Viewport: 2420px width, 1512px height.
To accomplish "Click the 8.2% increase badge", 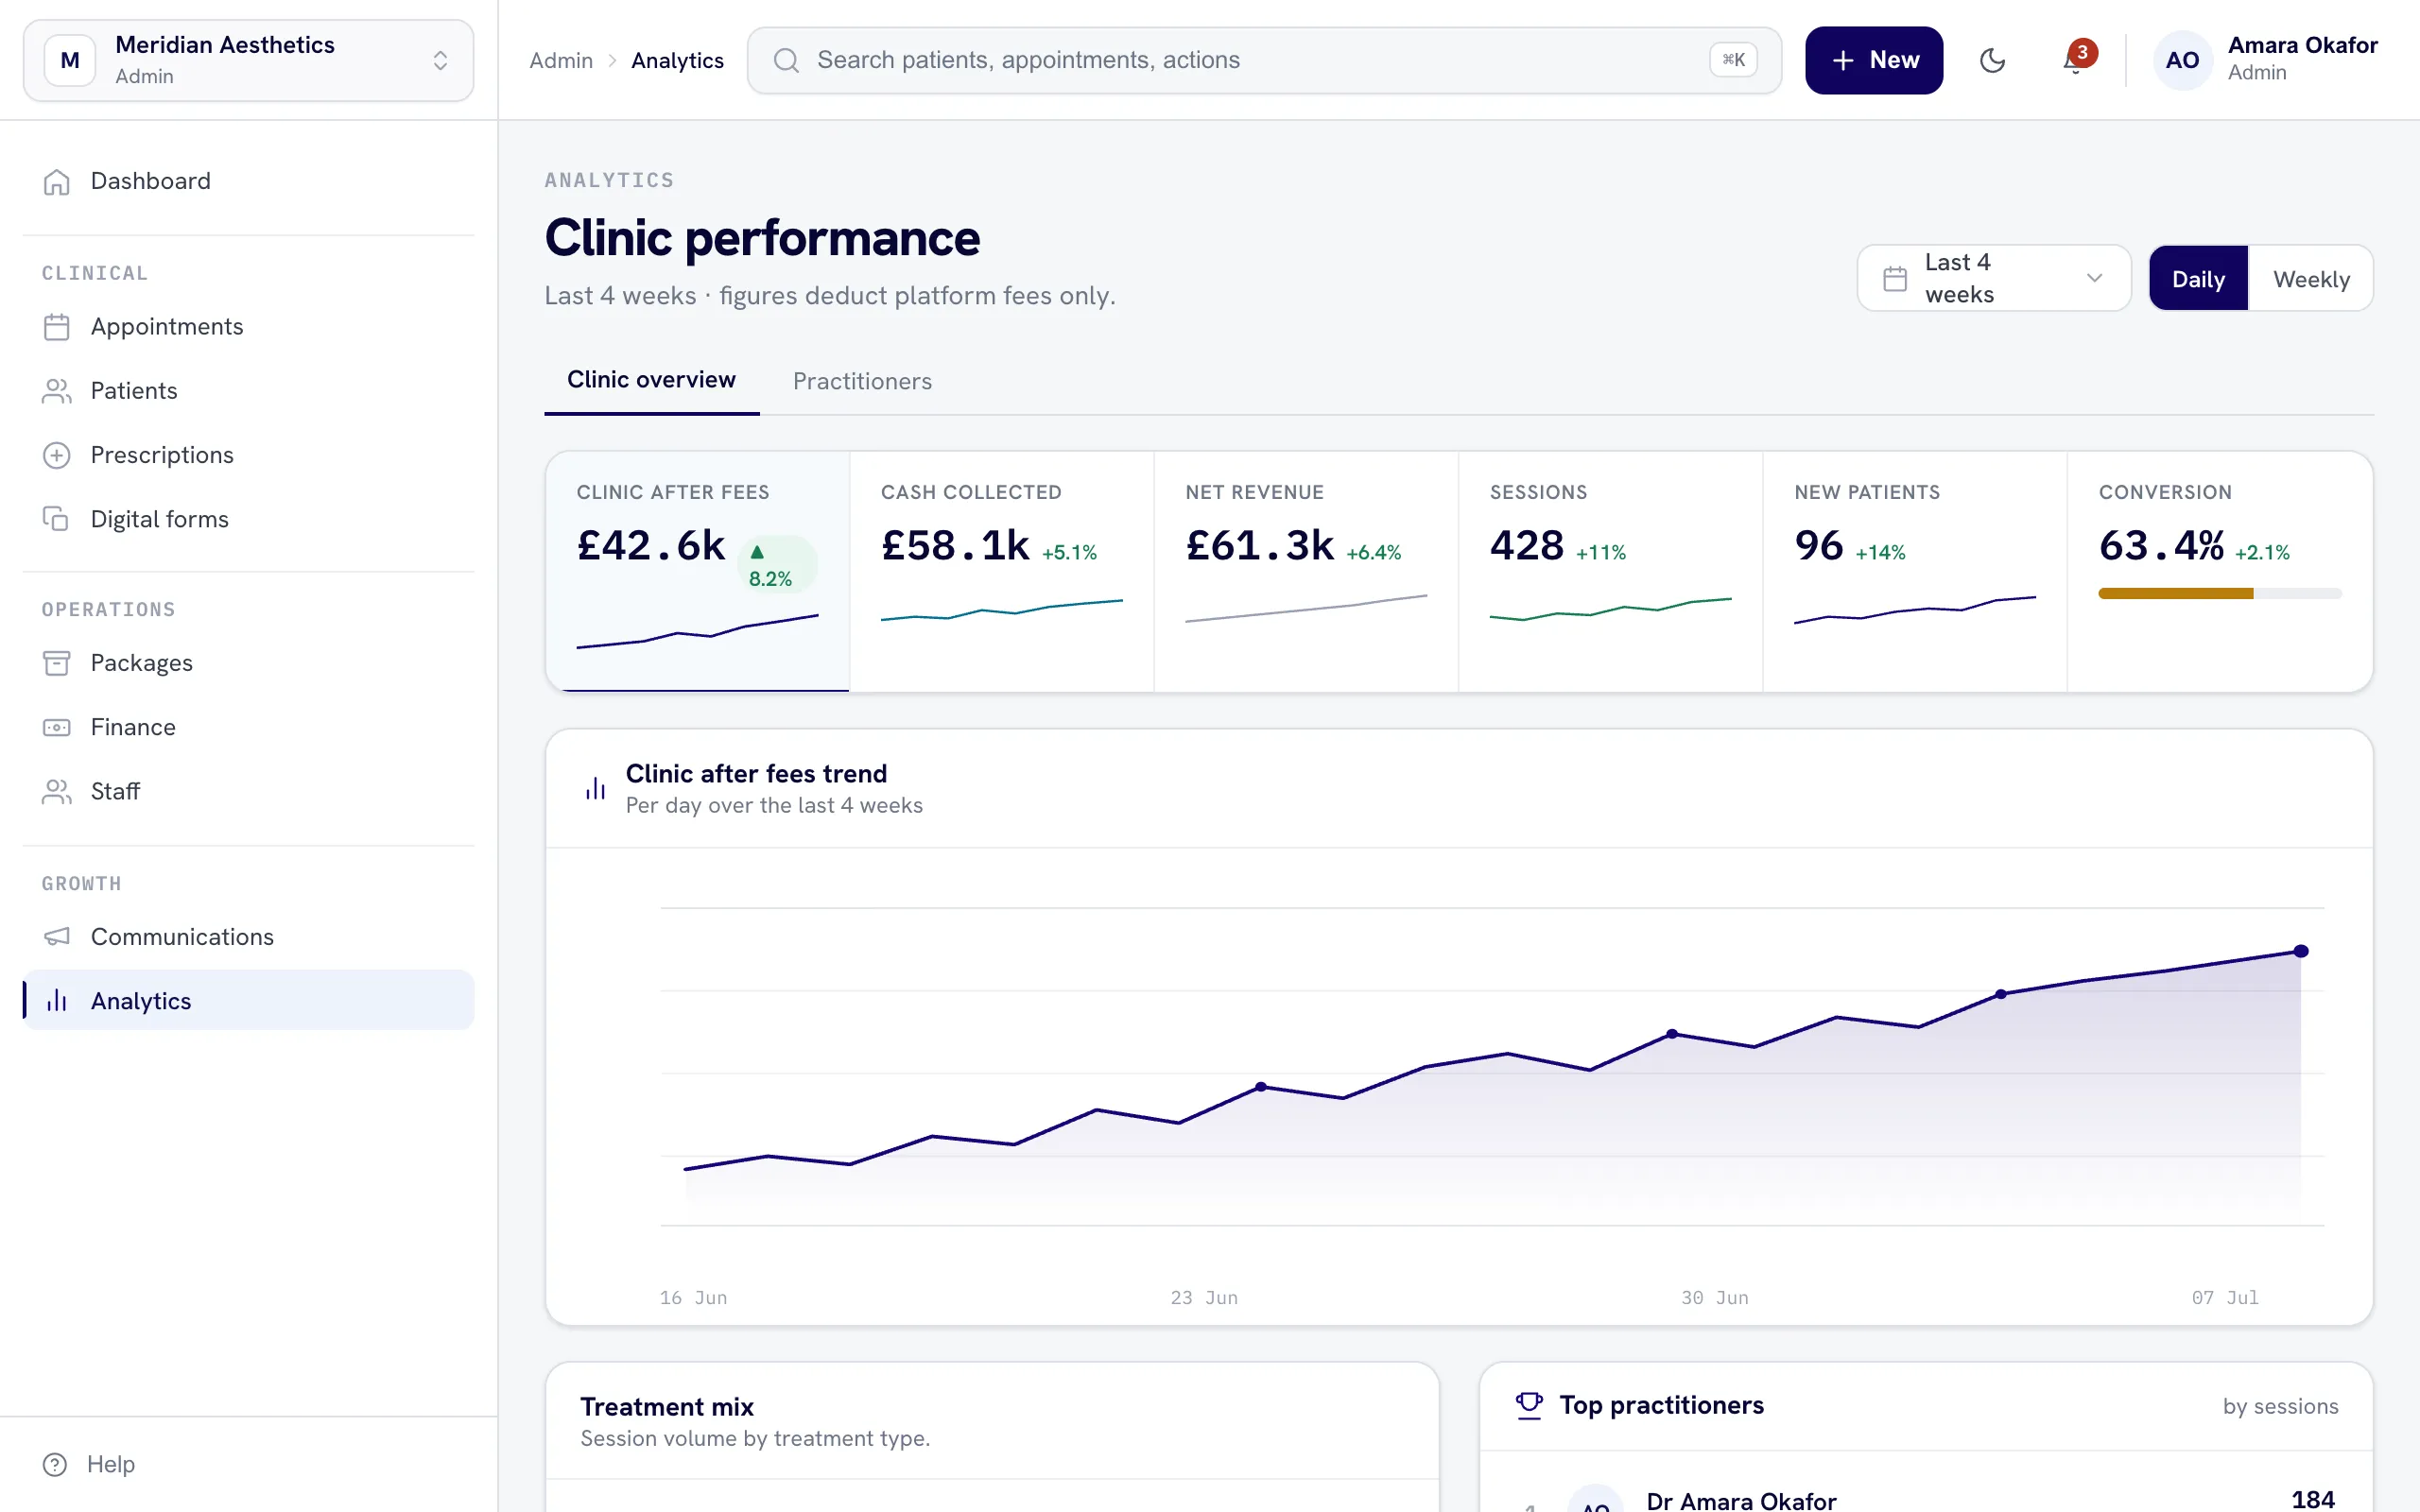I will click(x=778, y=565).
